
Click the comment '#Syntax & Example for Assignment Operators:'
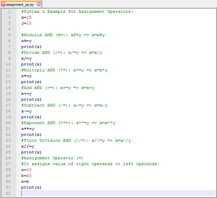pyautogui.click(x=77, y=11)
